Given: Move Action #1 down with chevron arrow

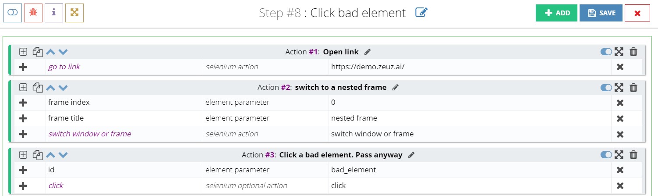Looking at the screenshot, I should point(63,52).
